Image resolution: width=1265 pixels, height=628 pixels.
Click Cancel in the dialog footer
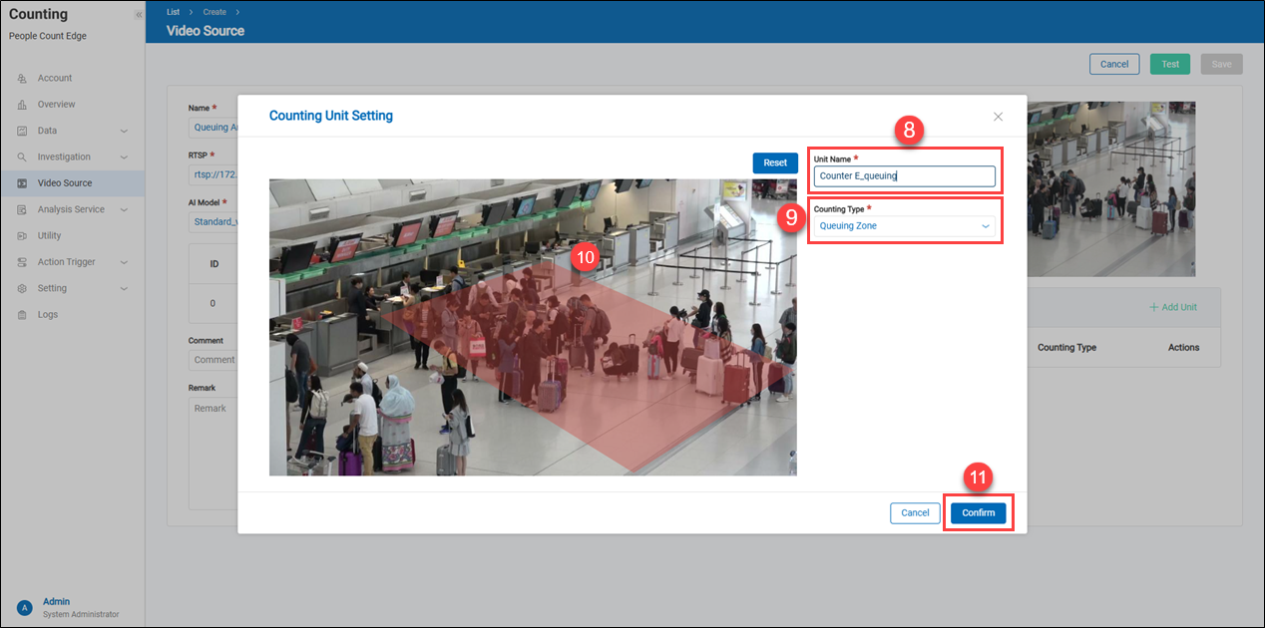coord(915,512)
